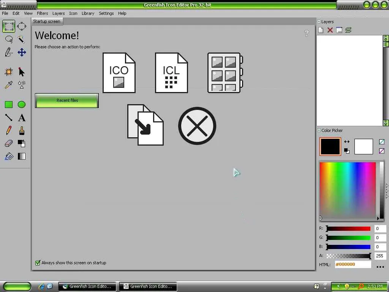Open the Edit menu
The width and height of the screenshot is (389, 292).
tap(16, 13)
